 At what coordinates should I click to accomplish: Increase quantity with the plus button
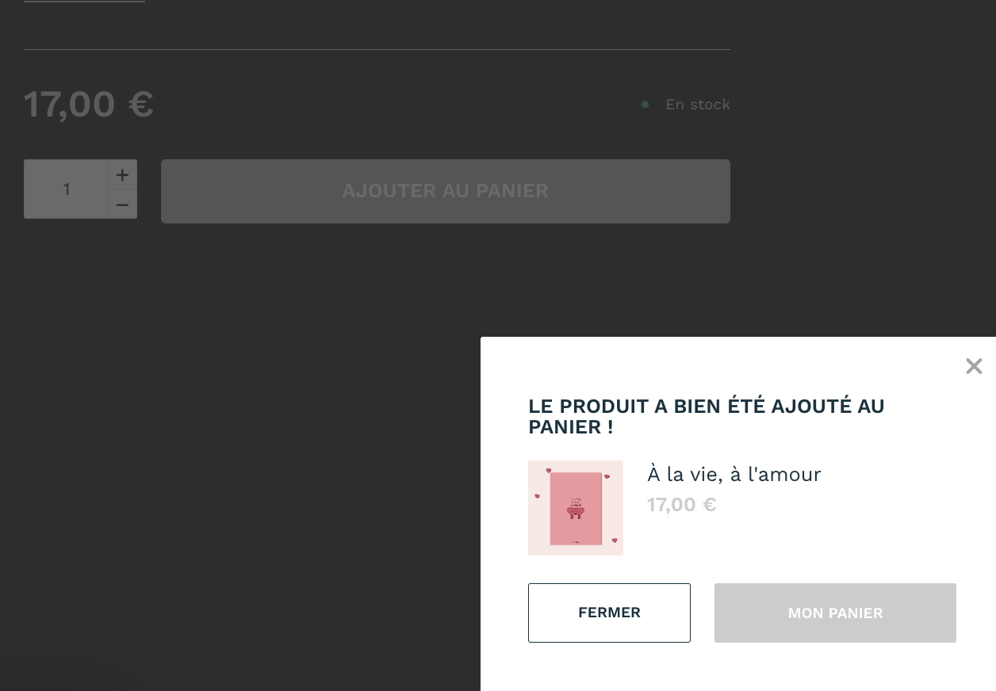[x=122, y=175]
